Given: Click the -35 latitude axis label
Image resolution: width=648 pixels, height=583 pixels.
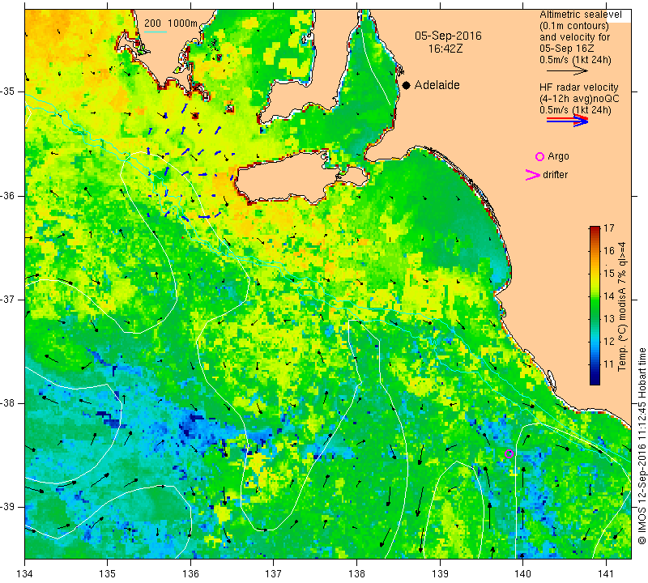Looking at the screenshot, I should click(8, 91).
